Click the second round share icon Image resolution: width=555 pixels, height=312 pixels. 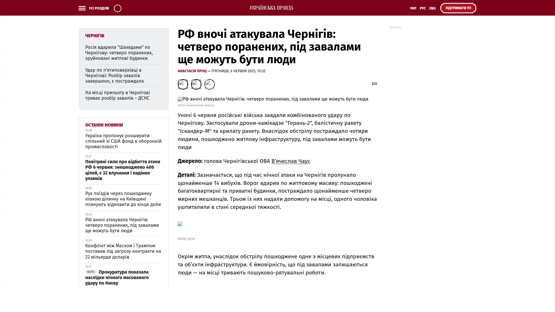point(196,84)
